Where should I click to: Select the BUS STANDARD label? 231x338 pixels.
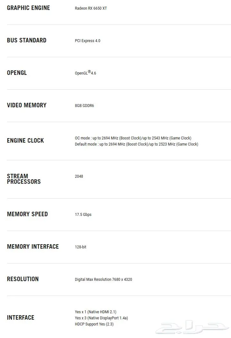[27, 40]
